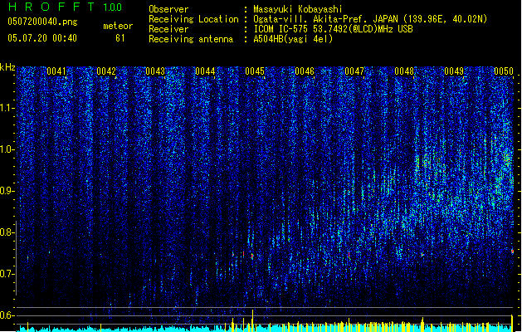Click the 'Receiver' field label

coord(168,29)
